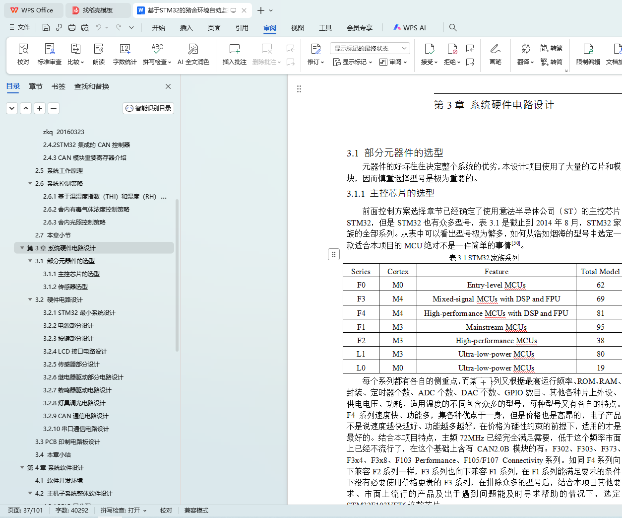Image resolution: width=622 pixels, height=518 pixels.
Task: Collapse 2.6 系统控制策略 tree node
Action: [30, 183]
